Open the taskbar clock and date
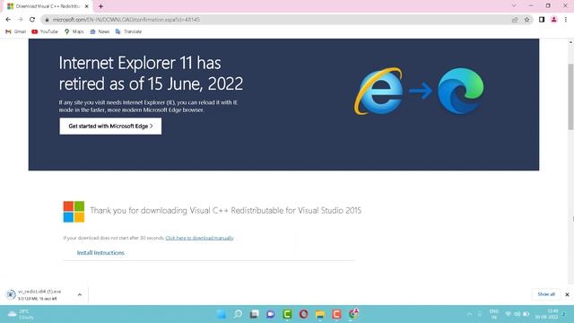The width and height of the screenshot is (574, 323). tap(547, 314)
